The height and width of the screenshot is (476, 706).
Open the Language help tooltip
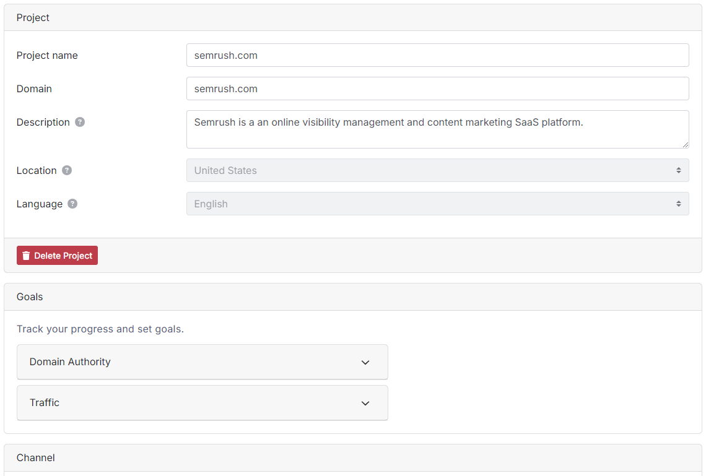pyautogui.click(x=72, y=204)
